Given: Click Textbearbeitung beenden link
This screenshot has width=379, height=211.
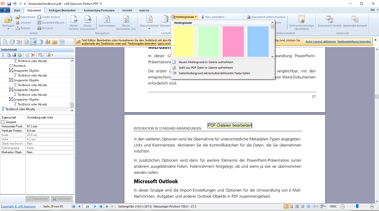Looking at the screenshot, I should (x=354, y=42).
